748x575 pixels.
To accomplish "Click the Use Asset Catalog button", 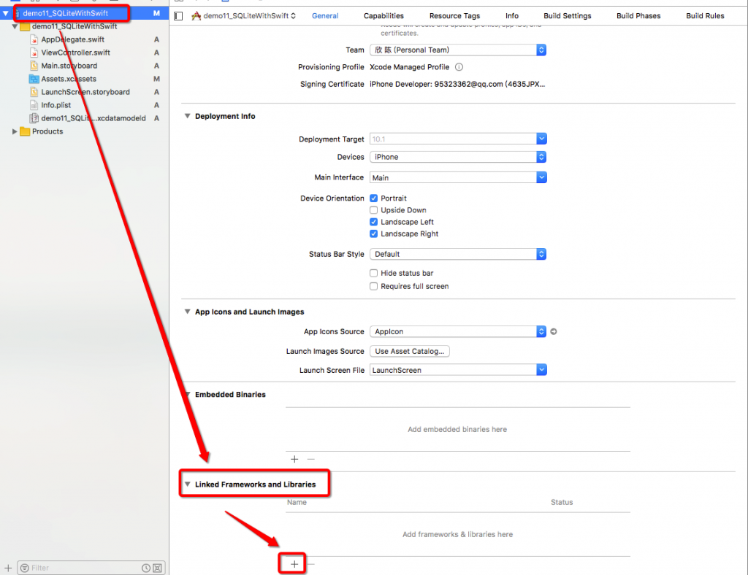I will [409, 351].
